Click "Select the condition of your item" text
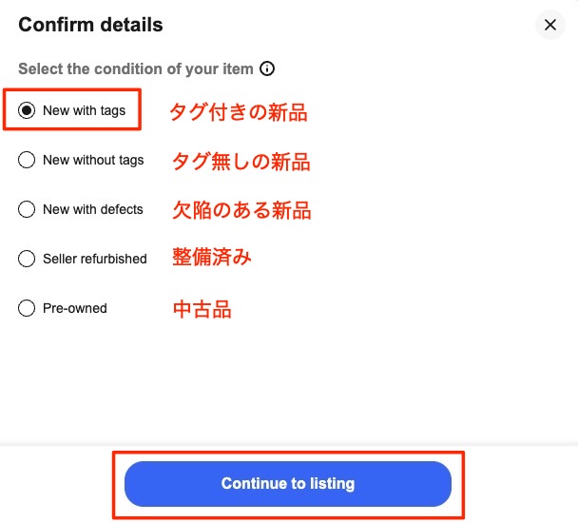Viewport: 578px width, 523px height. (136, 68)
